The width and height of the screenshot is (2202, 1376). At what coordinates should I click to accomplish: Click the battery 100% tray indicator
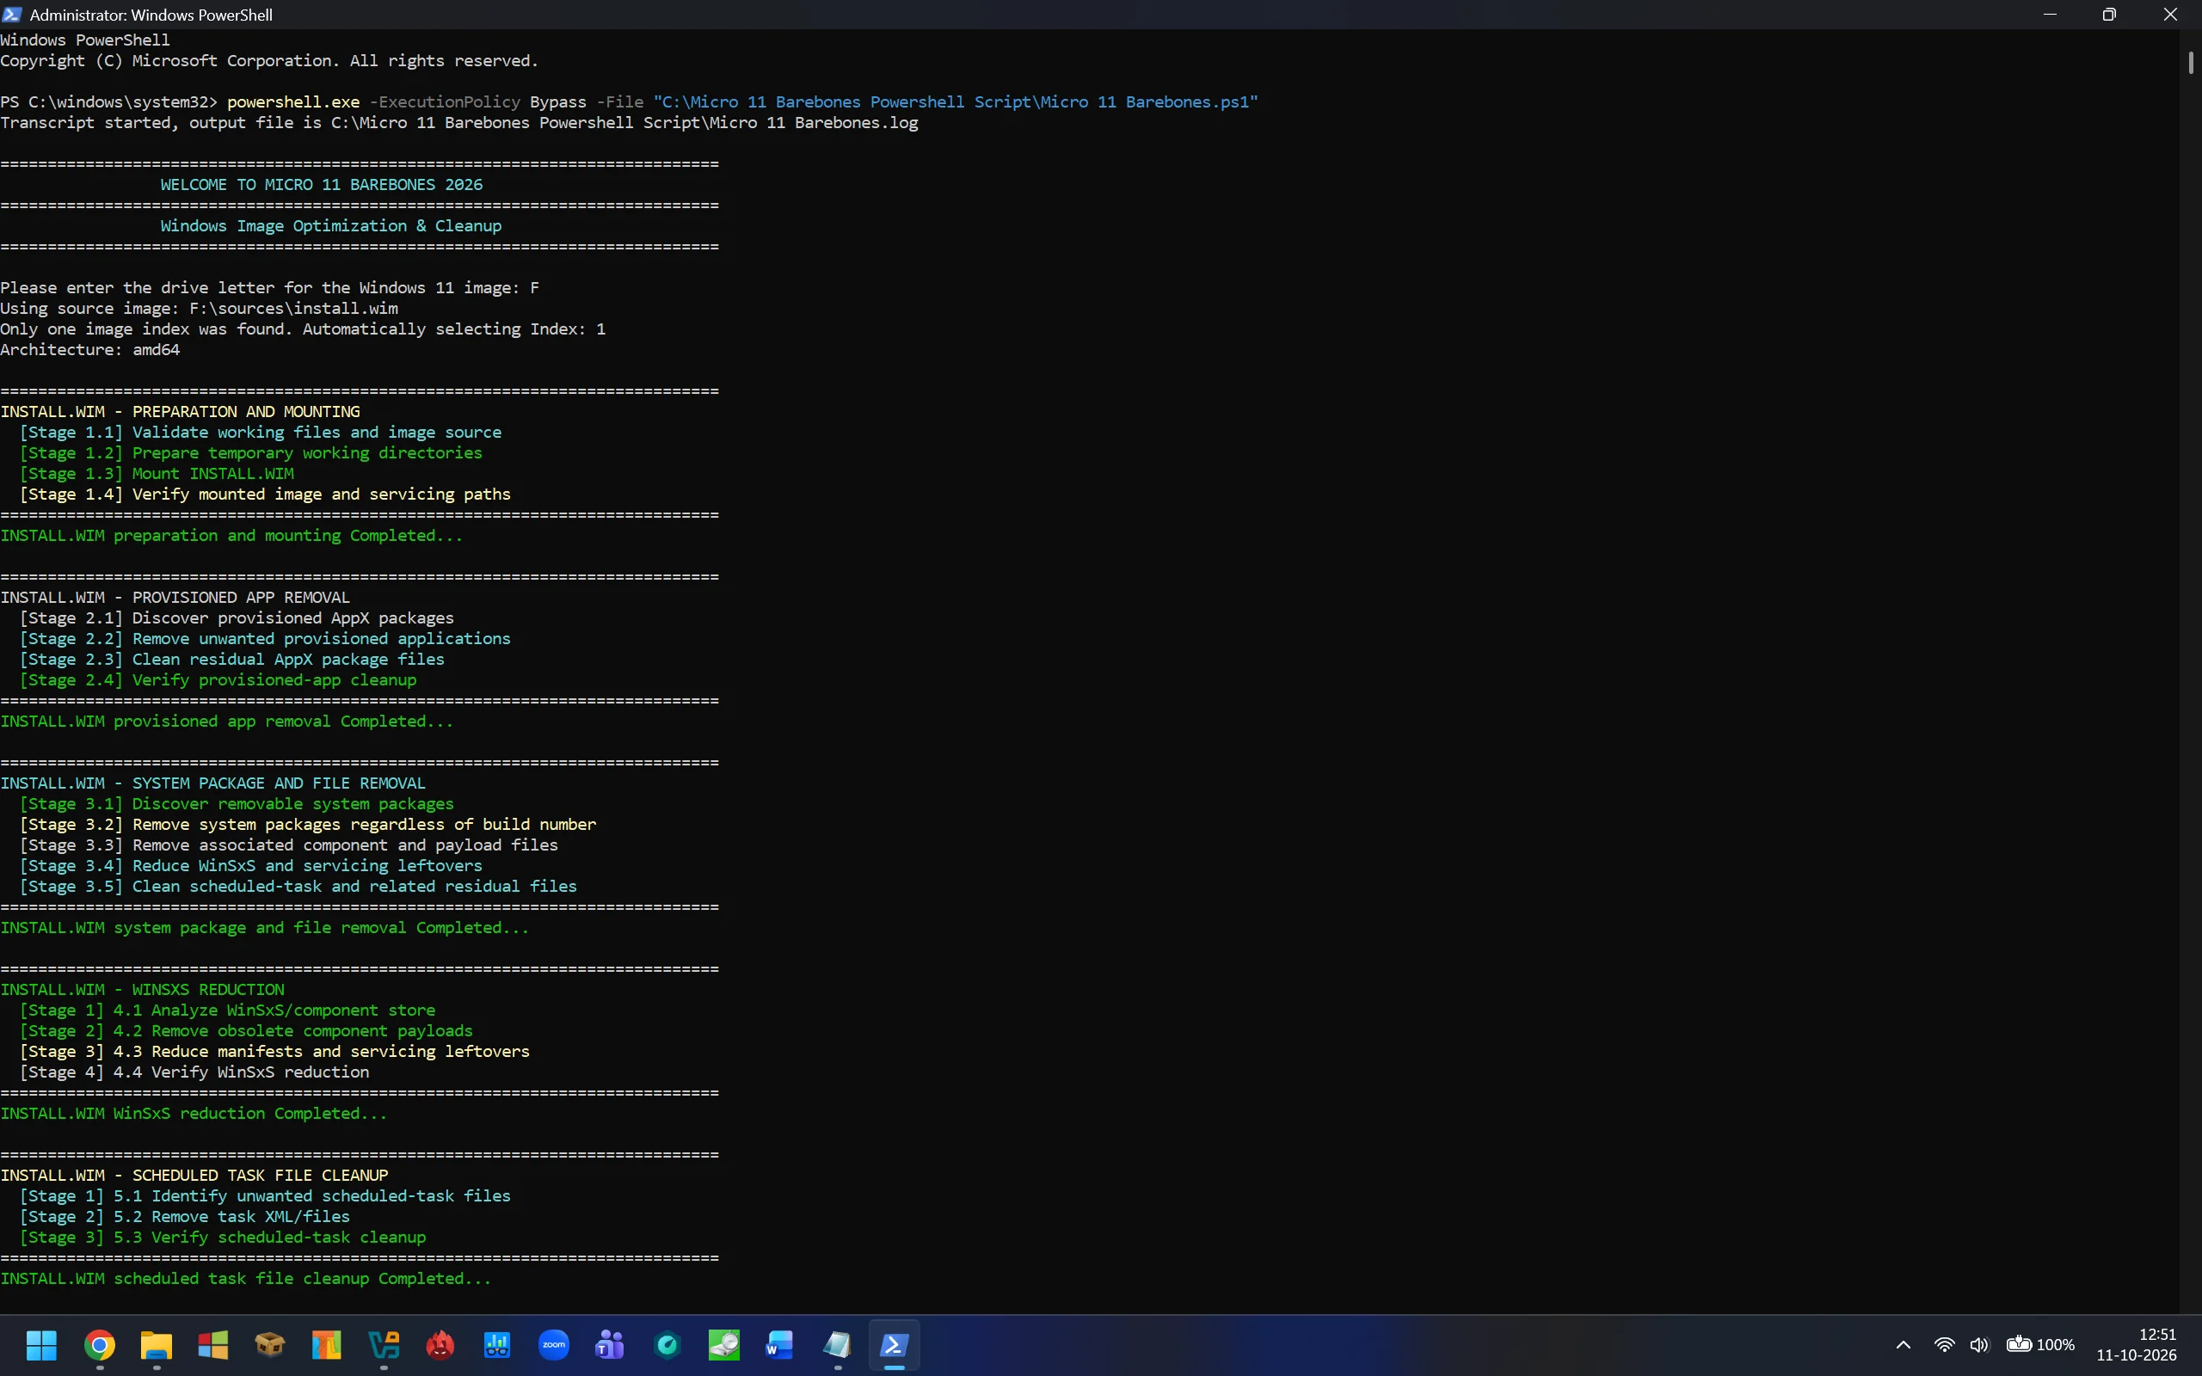[2041, 1344]
